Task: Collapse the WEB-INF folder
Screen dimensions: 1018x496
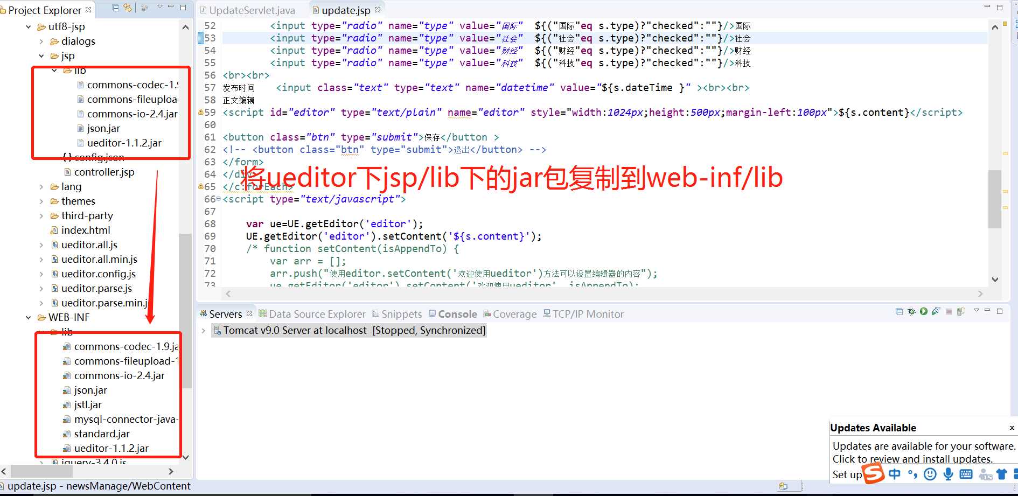Action: [x=29, y=317]
